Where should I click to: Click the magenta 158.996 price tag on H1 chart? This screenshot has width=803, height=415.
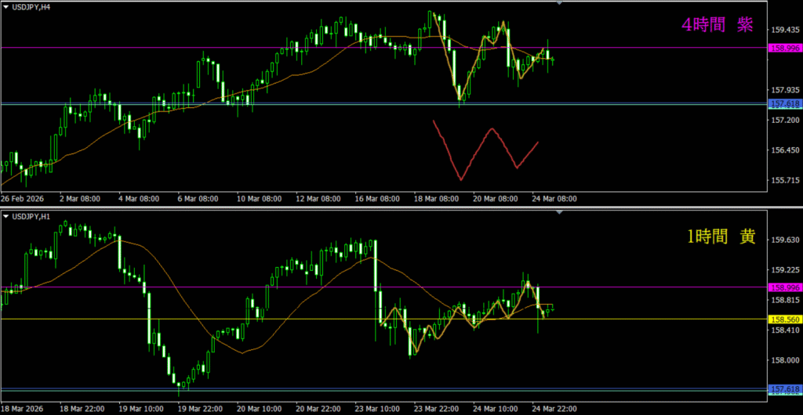[785, 287]
